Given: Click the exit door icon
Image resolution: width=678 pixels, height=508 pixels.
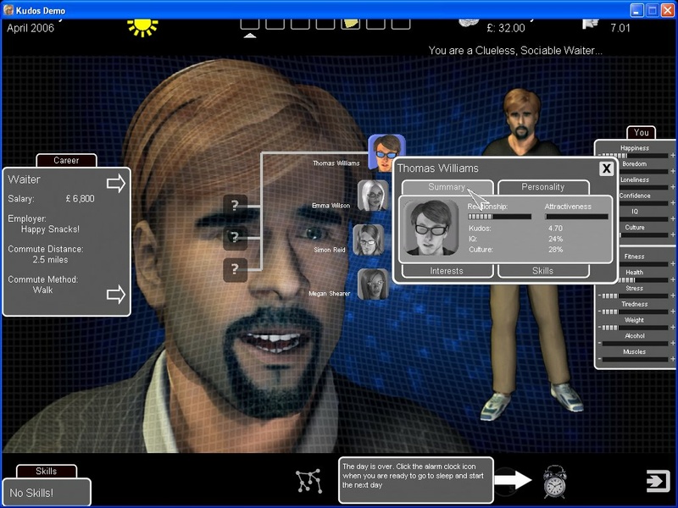Looking at the screenshot, I should [x=657, y=481].
